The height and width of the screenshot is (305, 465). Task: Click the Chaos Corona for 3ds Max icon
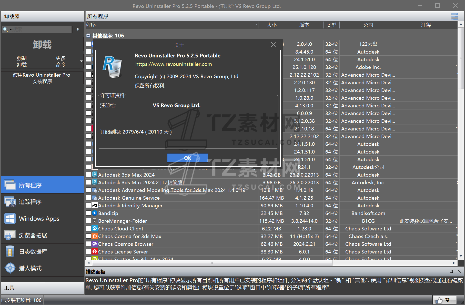pos(95,236)
